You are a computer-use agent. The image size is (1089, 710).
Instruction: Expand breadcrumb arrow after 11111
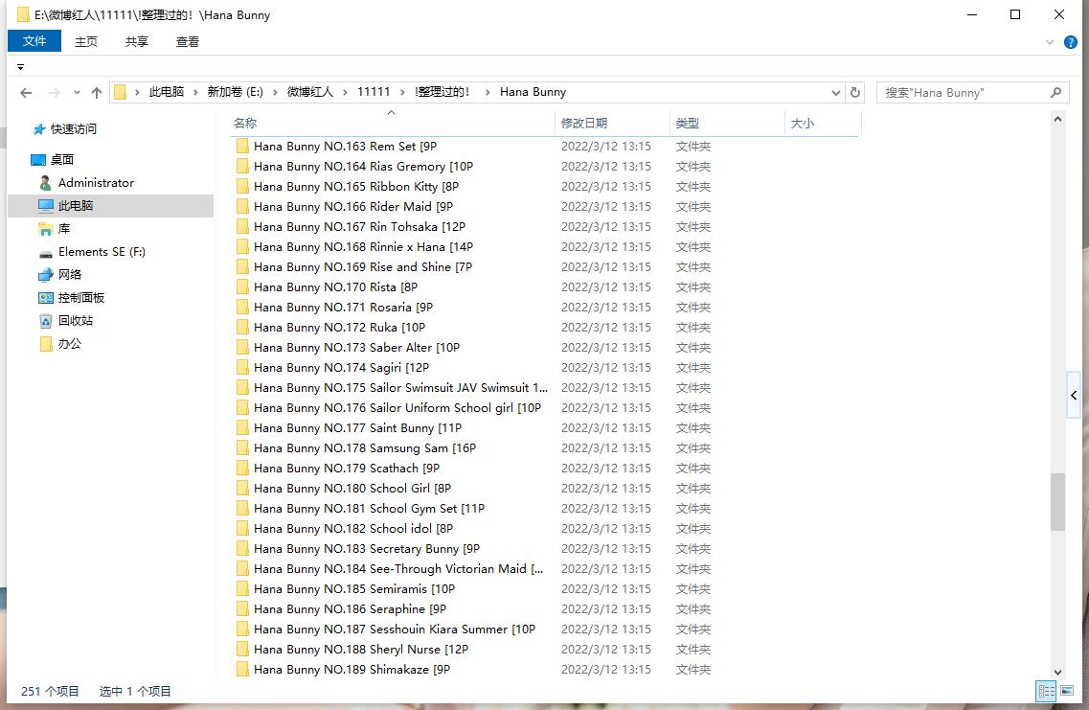click(x=402, y=92)
